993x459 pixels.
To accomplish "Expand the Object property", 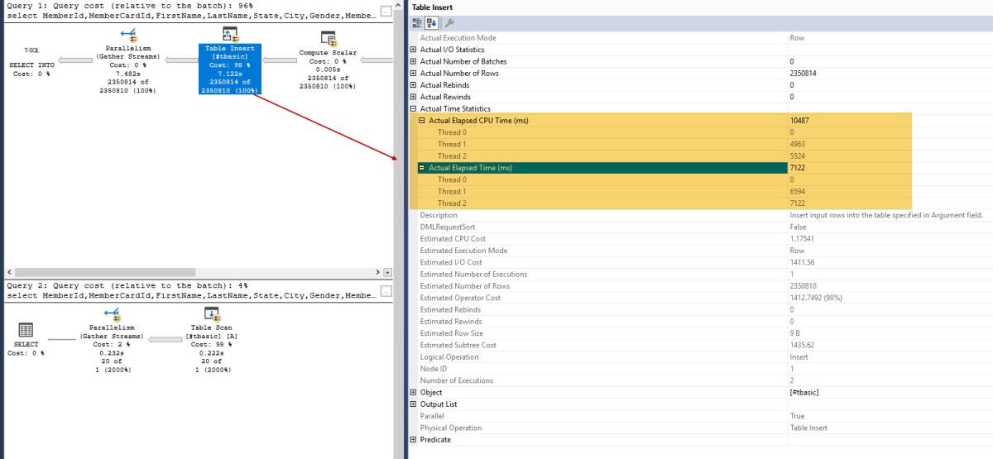I will pyautogui.click(x=414, y=392).
